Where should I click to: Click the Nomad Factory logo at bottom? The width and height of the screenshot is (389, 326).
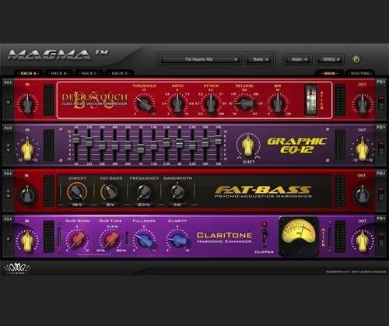pyautogui.click(x=18, y=268)
